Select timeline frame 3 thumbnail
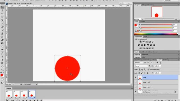This screenshot has width=180, height=101. (24, 93)
